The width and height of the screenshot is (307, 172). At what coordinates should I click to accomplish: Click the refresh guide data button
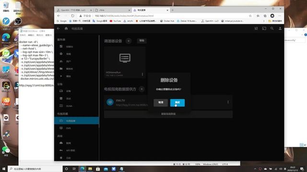point(168,114)
